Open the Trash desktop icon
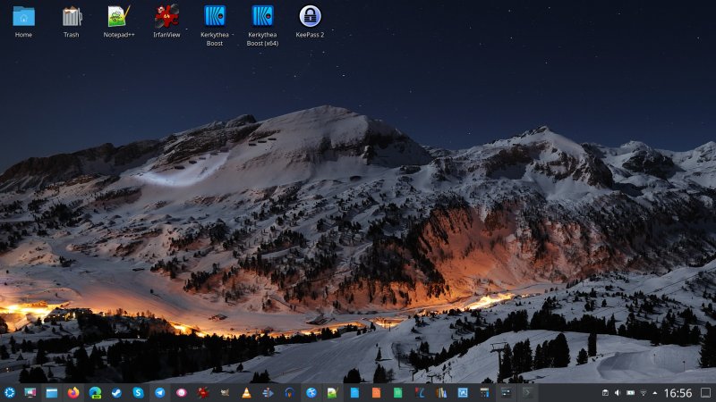The height and width of the screenshot is (402, 716). click(72, 16)
